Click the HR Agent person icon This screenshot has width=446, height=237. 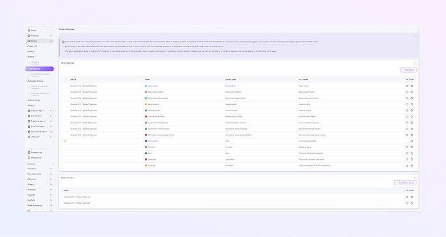pos(29,137)
